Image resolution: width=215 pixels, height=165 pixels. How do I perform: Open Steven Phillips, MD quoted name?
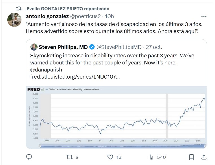click(63, 47)
